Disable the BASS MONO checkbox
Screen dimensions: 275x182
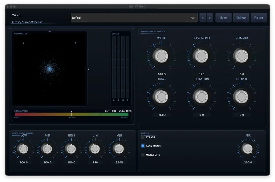(x=143, y=146)
